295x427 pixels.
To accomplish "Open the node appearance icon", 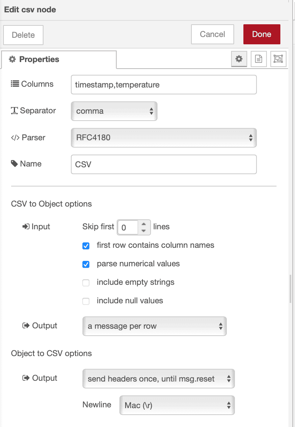I will point(278,59).
